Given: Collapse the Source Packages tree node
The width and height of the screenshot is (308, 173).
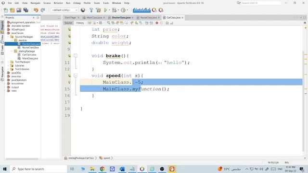Looking at the screenshot, I should coord(8,37).
